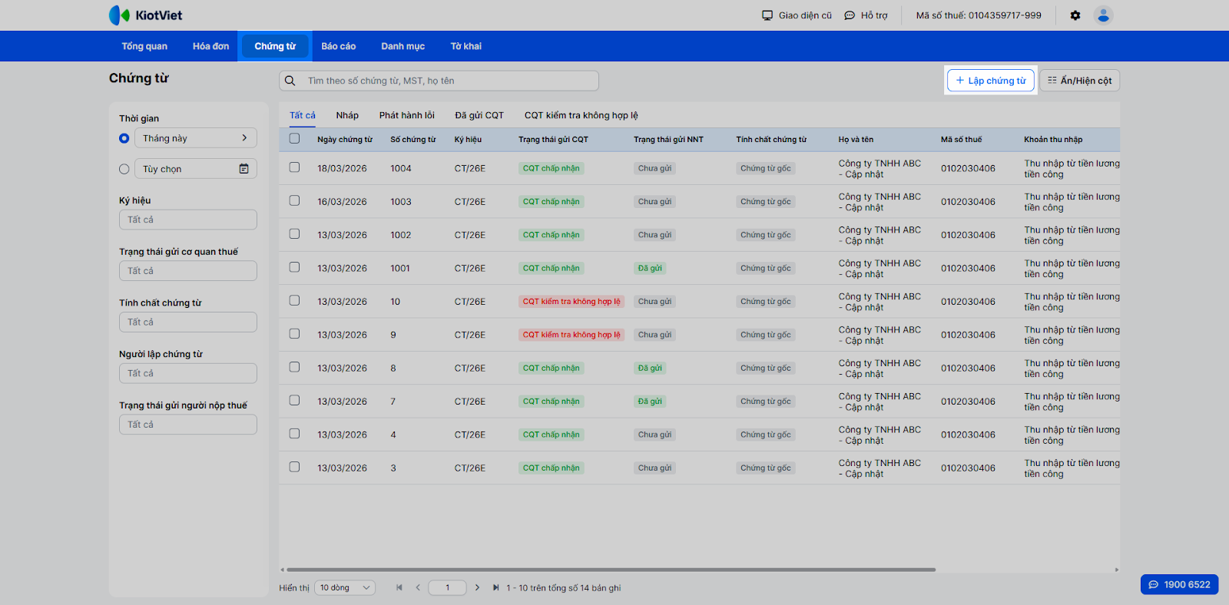Viewport: 1229px width, 605px height.
Task: Click the horizontal table scrollbar
Action: point(611,570)
